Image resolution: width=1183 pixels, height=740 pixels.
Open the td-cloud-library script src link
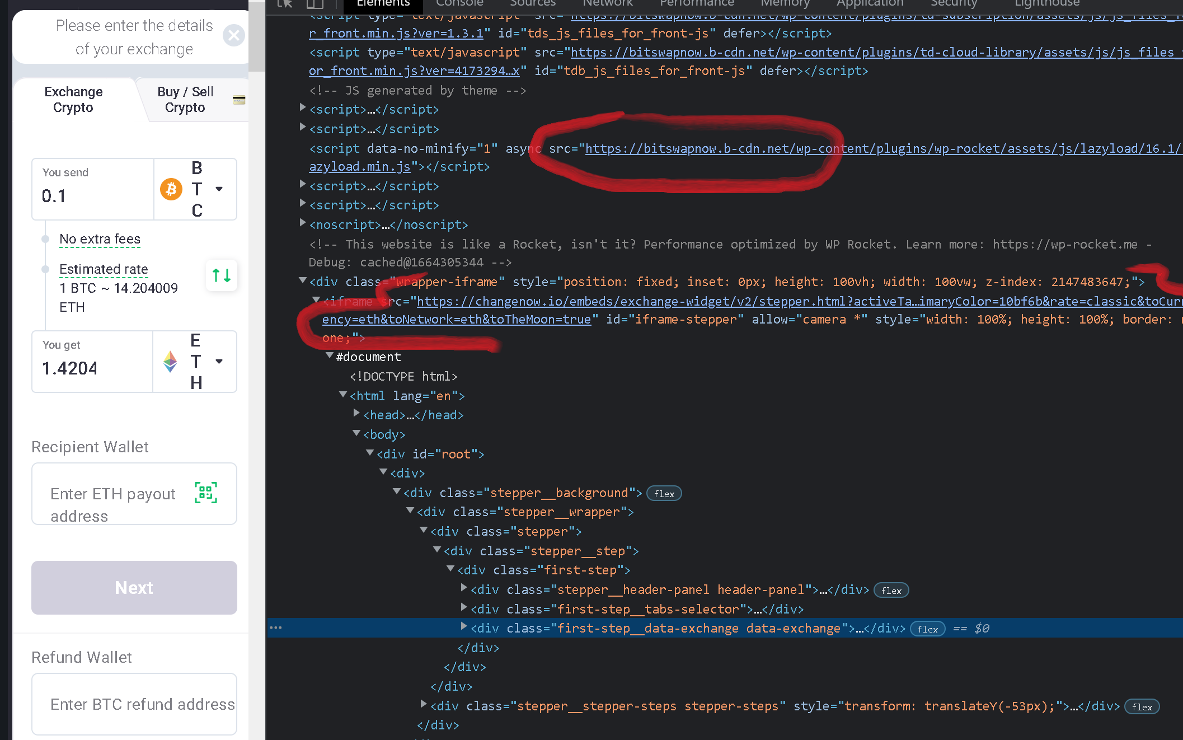tap(876, 52)
